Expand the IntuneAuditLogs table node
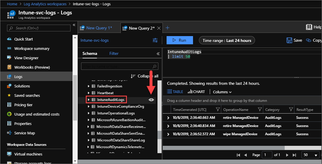Image resolution: width=322 pixels, height=164 pixels. click(x=88, y=100)
